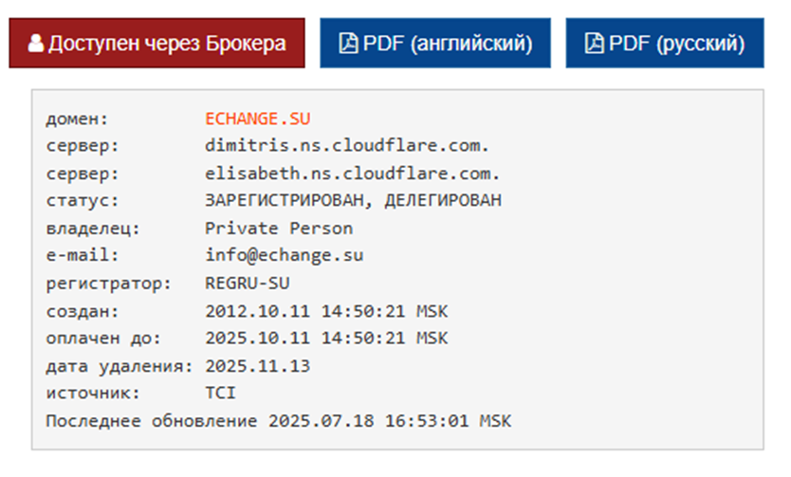The image size is (791, 477).
Task: Select the dimitris.ns.cloudflare.com server text
Action: (x=346, y=146)
